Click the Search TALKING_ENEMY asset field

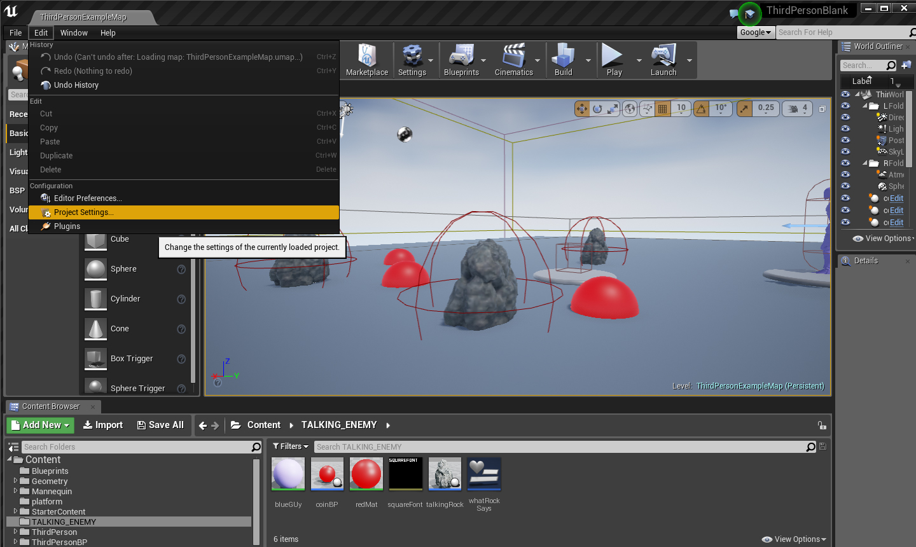click(560, 447)
